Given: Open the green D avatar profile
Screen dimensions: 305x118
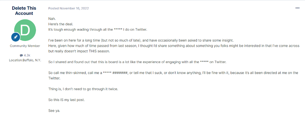Looking at the screenshot, I should [x=25, y=30].
